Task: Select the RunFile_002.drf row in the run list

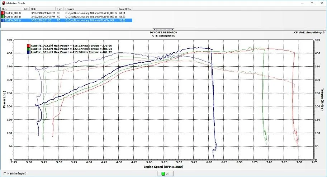Action: point(67,17)
